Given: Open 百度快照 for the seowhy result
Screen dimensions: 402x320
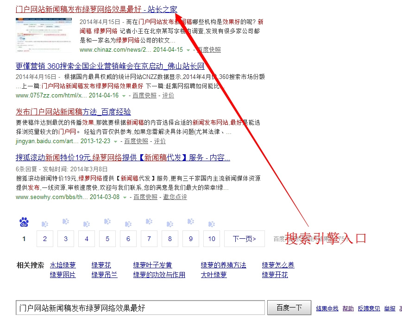Looking at the screenshot, I should click(145, 197).
